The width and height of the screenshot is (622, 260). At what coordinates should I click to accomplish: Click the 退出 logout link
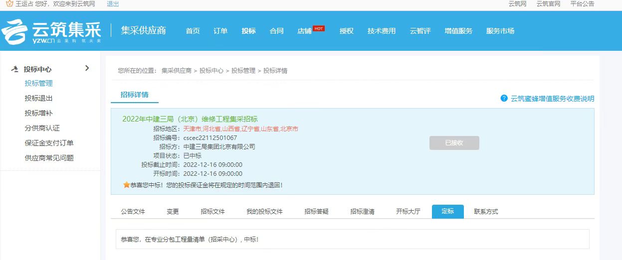point(113,4)
